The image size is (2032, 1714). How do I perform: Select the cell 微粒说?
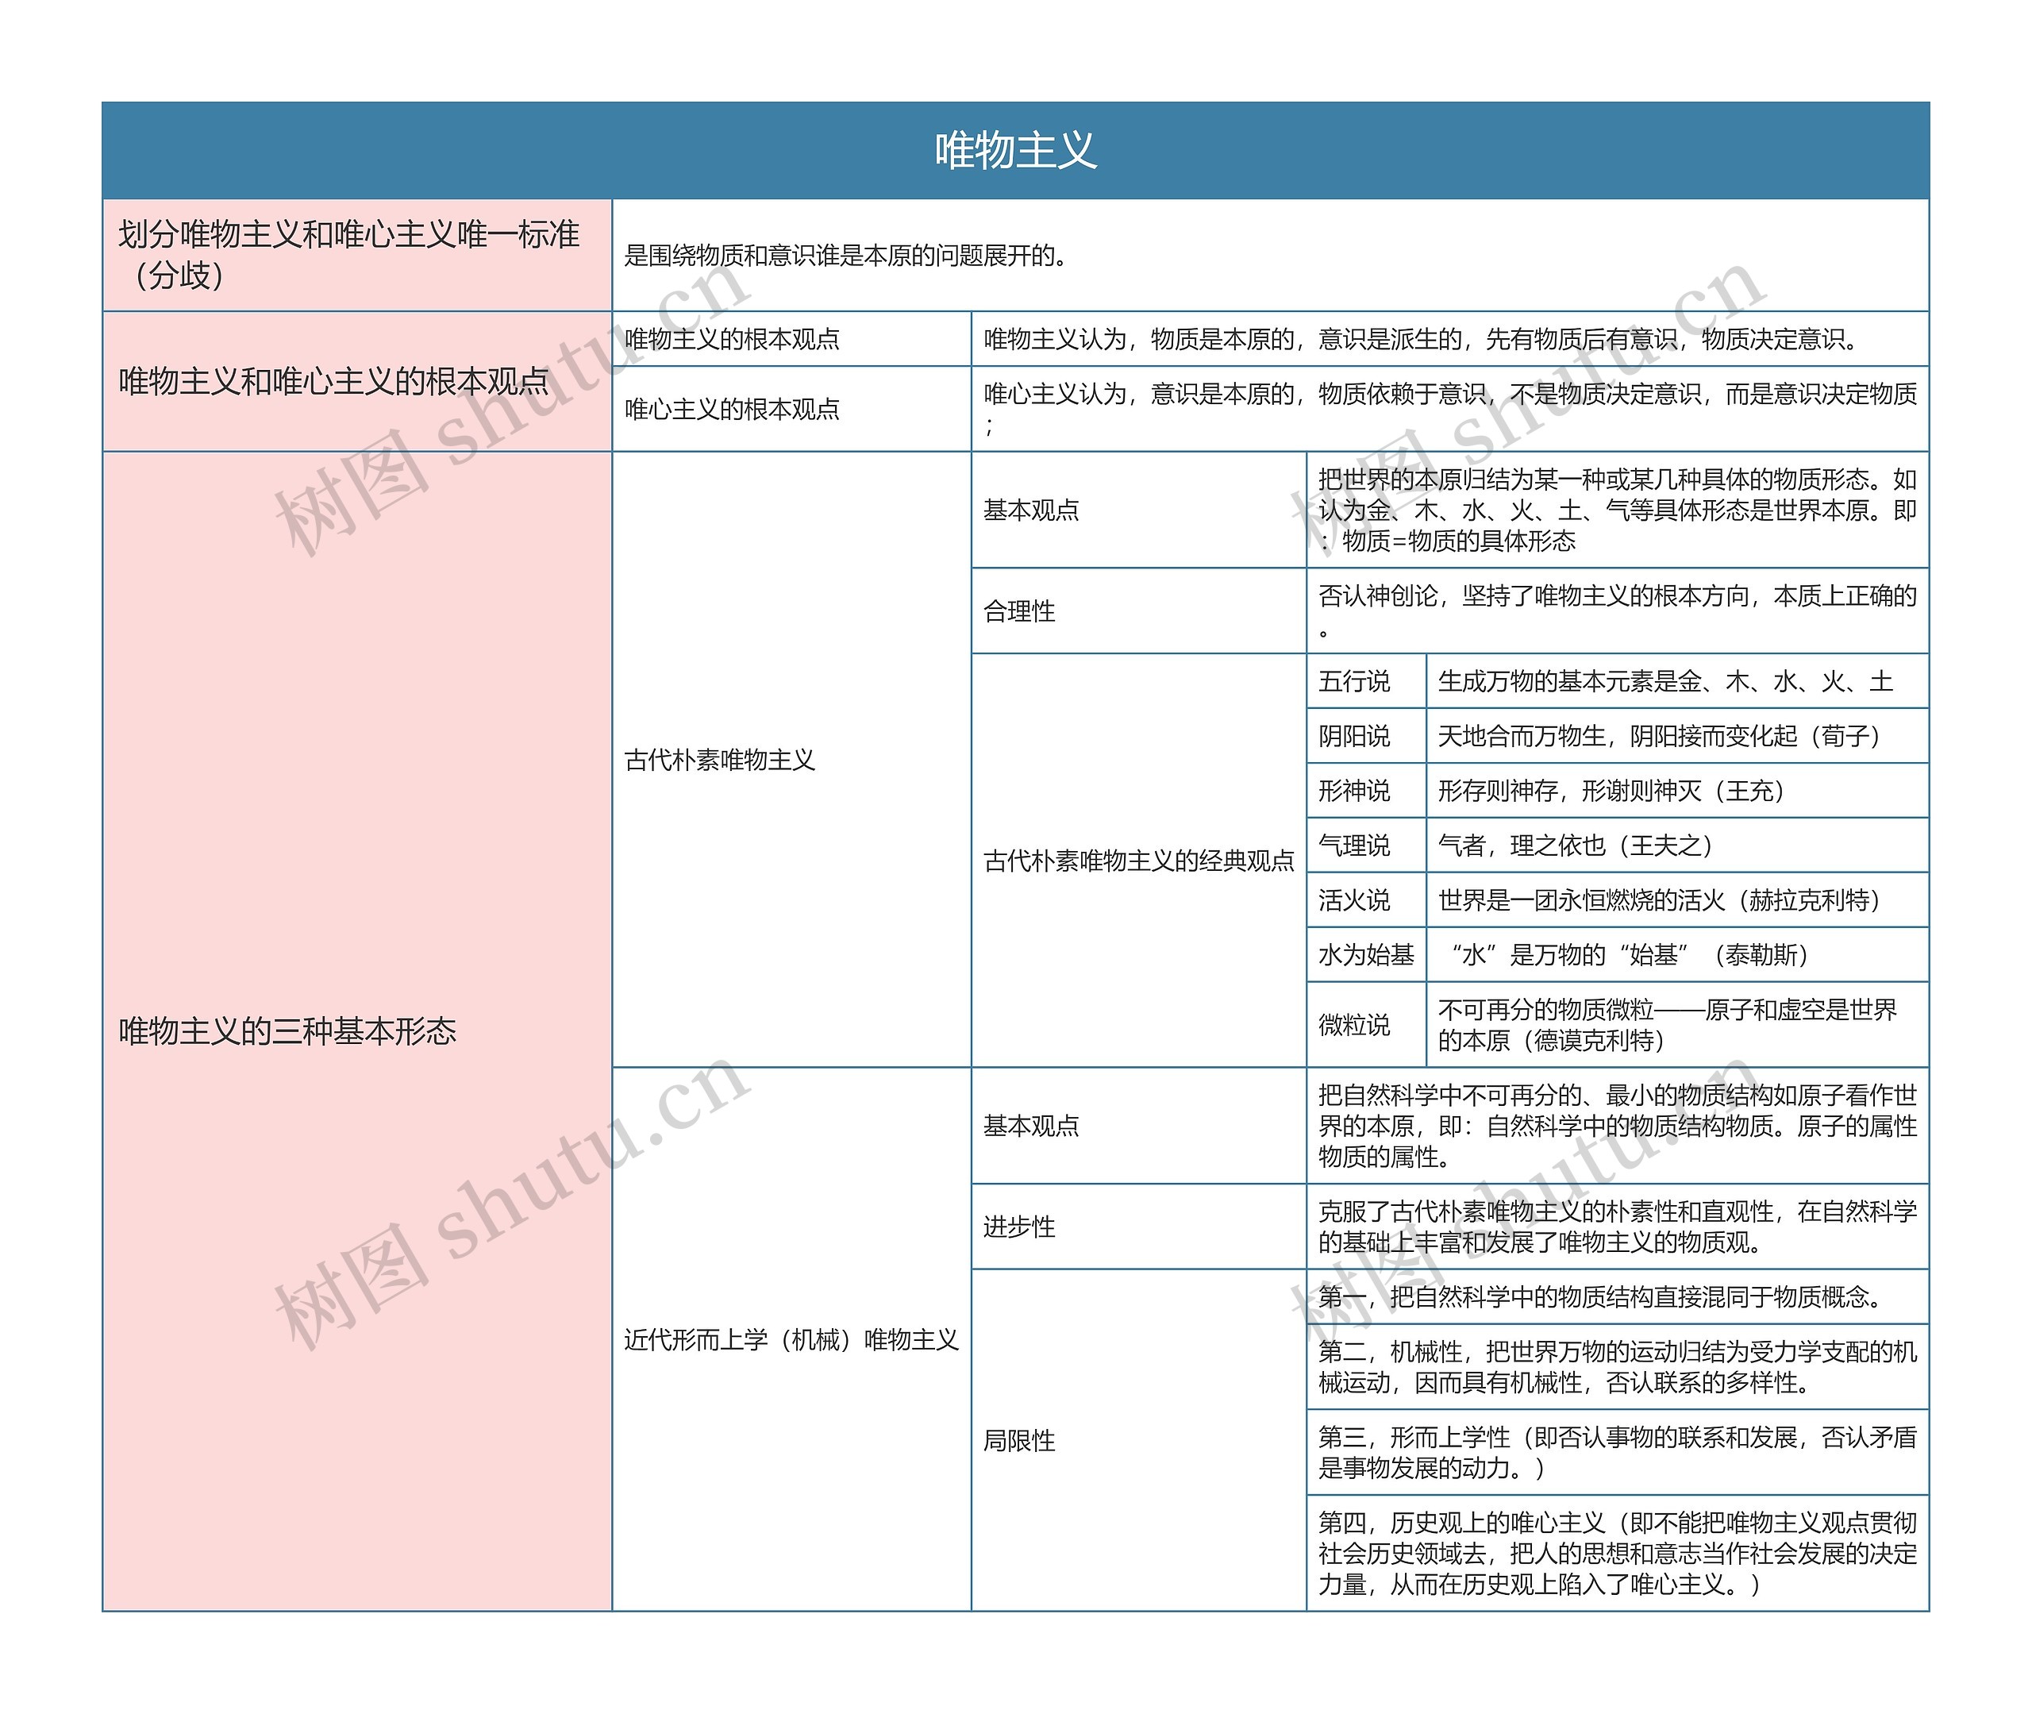click(x=1366, y=1024)
